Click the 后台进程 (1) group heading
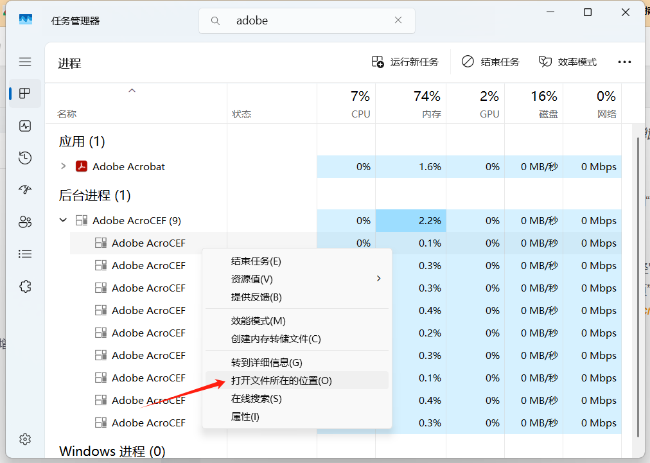The image size is (650, 463). tap(94, 195)
